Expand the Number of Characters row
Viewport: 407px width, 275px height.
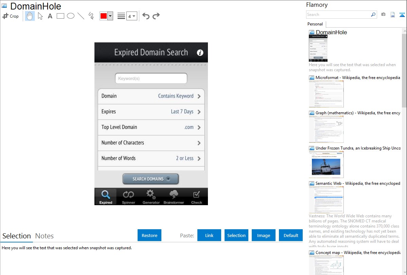pyautogui.click(x=151, y=143)
